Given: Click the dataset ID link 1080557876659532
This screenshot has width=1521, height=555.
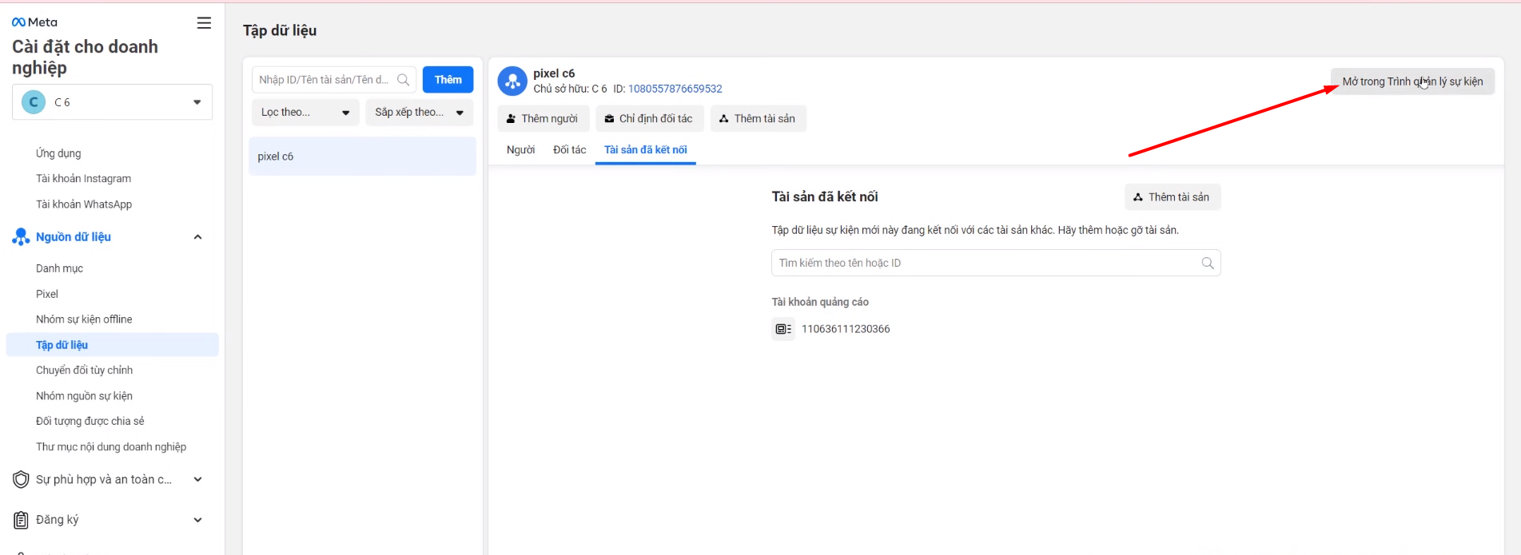Looking at the screenshot, I should point(675,89).
